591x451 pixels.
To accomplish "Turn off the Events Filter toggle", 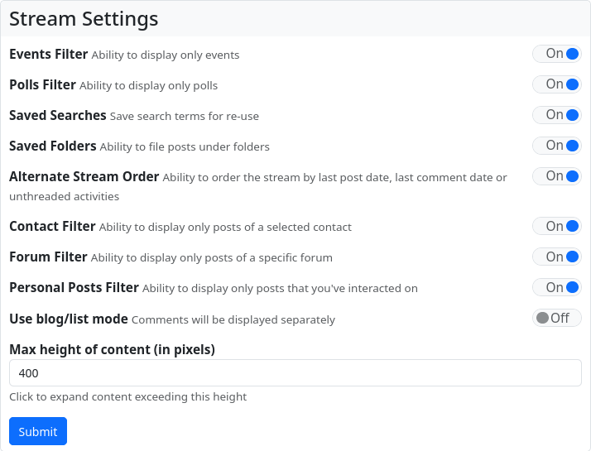I will tap(556, 54).
